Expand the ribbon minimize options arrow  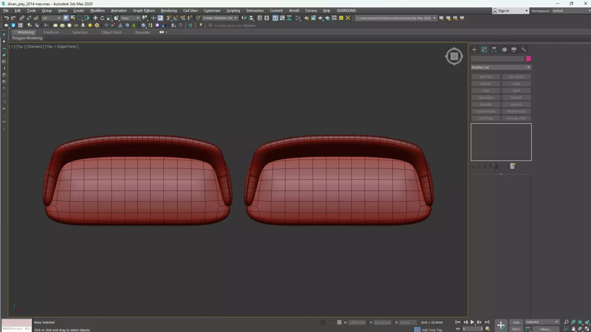pos(166,32)
